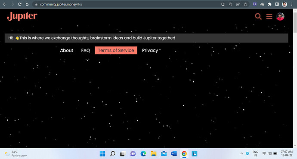
Task: Open the volume control
Action: (x=269, y=153)
